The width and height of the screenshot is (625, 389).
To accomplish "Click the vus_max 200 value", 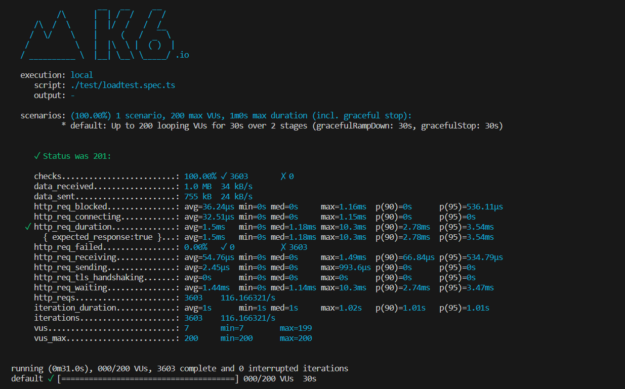I will coord(191,338).
